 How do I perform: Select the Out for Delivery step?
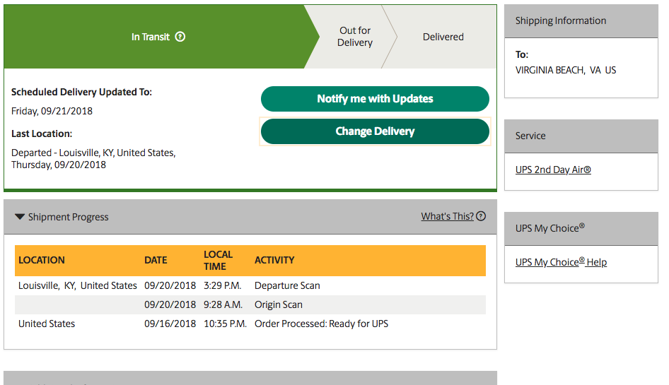click(355, 37)
